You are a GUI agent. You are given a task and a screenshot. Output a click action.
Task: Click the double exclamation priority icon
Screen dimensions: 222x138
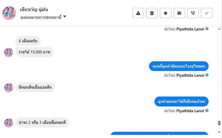pyautogui.click(x=193, y=13)
